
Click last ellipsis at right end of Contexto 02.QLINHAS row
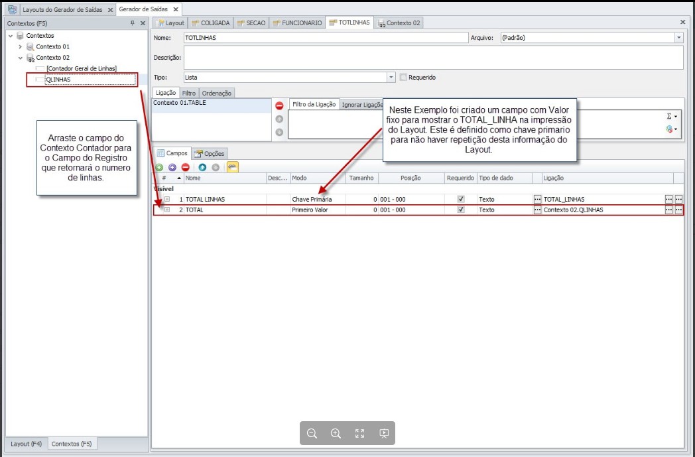tap(678, 210)
